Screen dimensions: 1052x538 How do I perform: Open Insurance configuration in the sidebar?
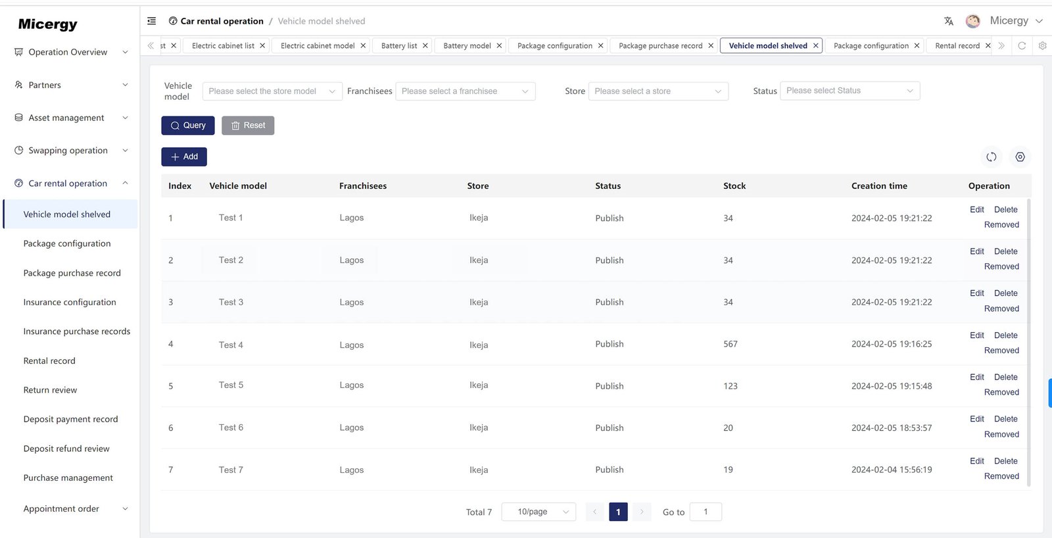coord(70,303)
